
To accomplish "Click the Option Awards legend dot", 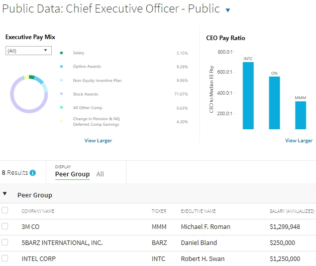I will 61,67.
